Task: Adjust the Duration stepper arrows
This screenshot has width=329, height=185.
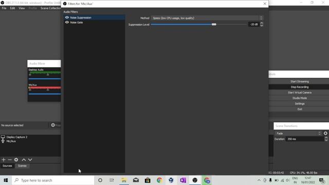Action: coord(326,139)
